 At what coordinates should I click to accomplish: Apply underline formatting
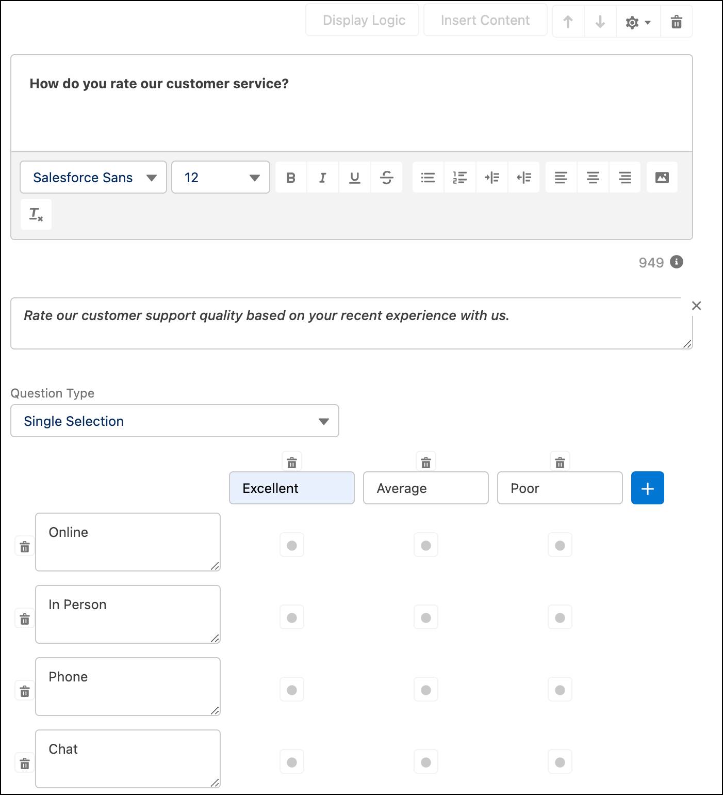point(355,177)
